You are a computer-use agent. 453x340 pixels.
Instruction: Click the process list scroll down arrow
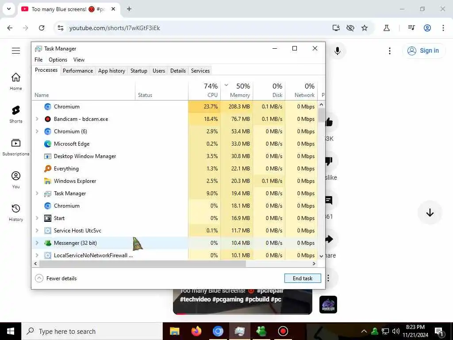(x=321, y=256)
